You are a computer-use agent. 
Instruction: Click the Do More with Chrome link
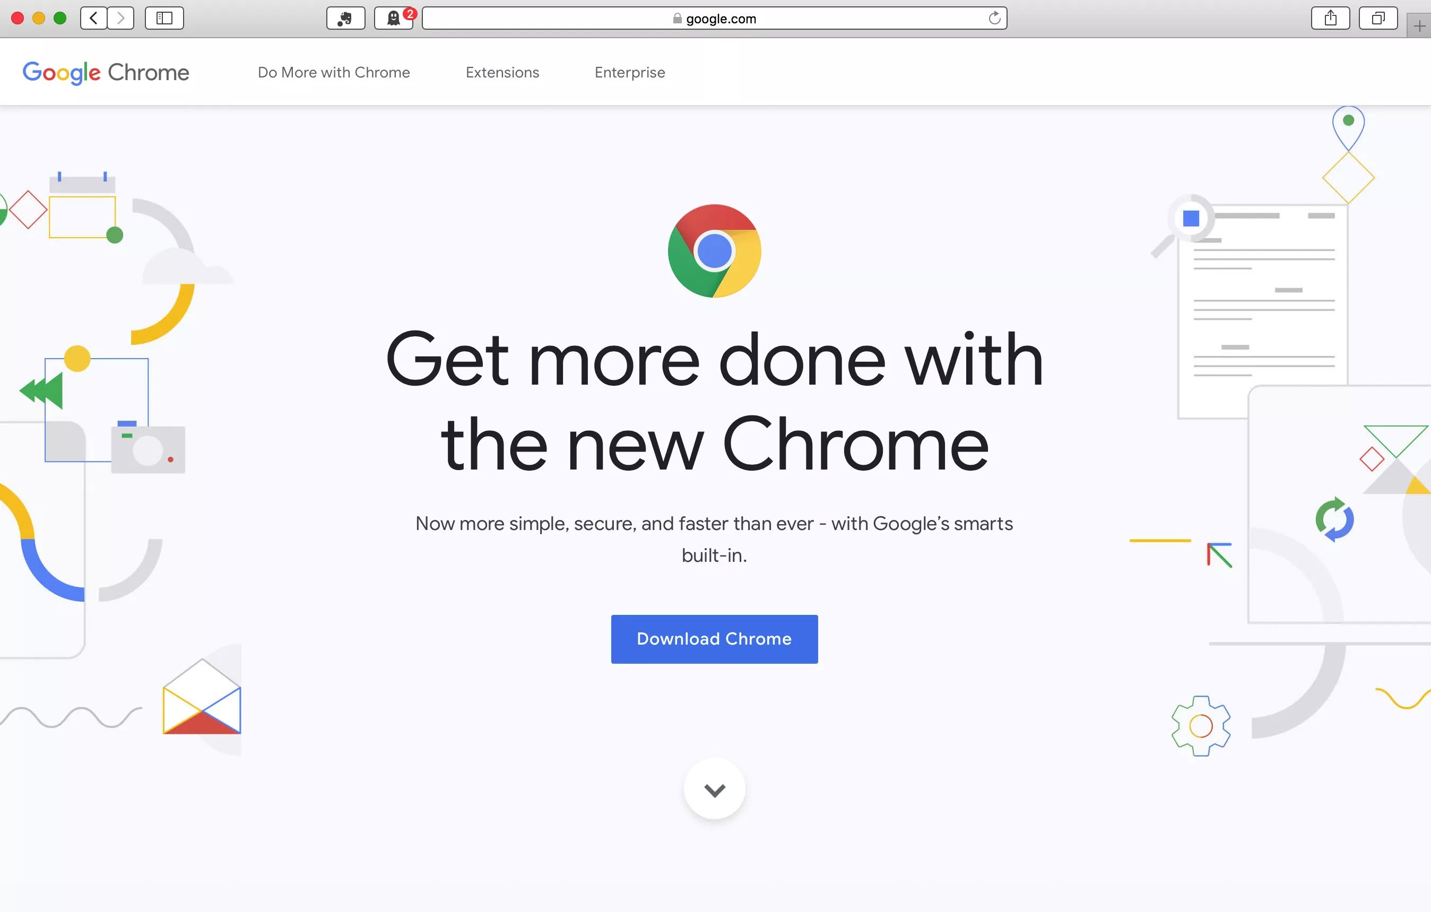334,72
